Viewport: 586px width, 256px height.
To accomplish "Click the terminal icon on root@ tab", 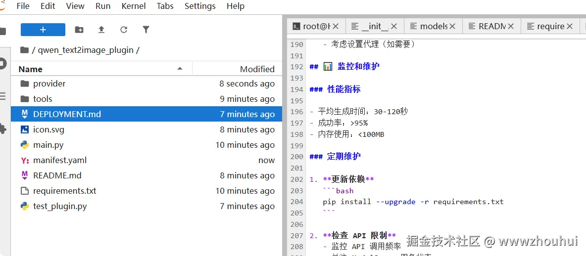I will (296, 26).
